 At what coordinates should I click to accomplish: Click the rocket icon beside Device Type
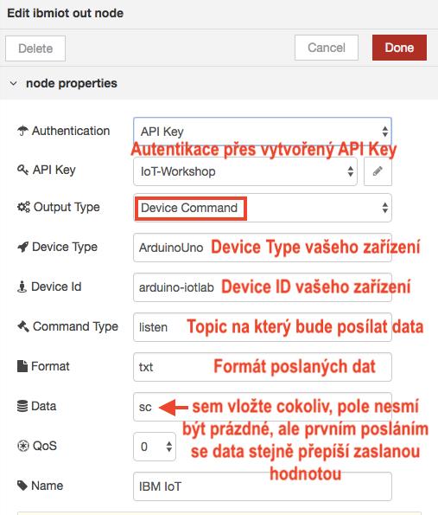(23, 247)
